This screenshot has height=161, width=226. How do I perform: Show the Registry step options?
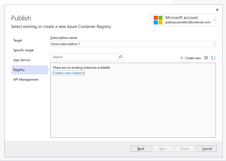tap(20, 70)
